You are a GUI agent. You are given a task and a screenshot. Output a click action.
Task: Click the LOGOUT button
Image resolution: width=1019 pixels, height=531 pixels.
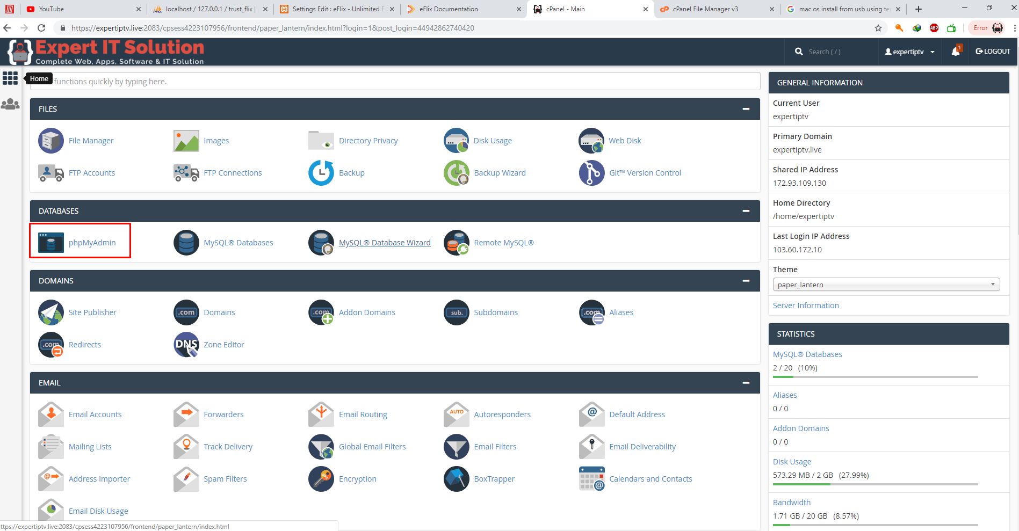point(993,52)
